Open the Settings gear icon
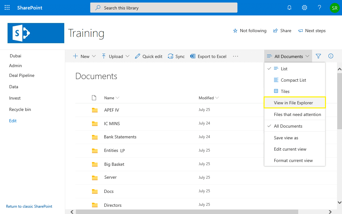This screenshot has width=342, height=214. (304, 8)
